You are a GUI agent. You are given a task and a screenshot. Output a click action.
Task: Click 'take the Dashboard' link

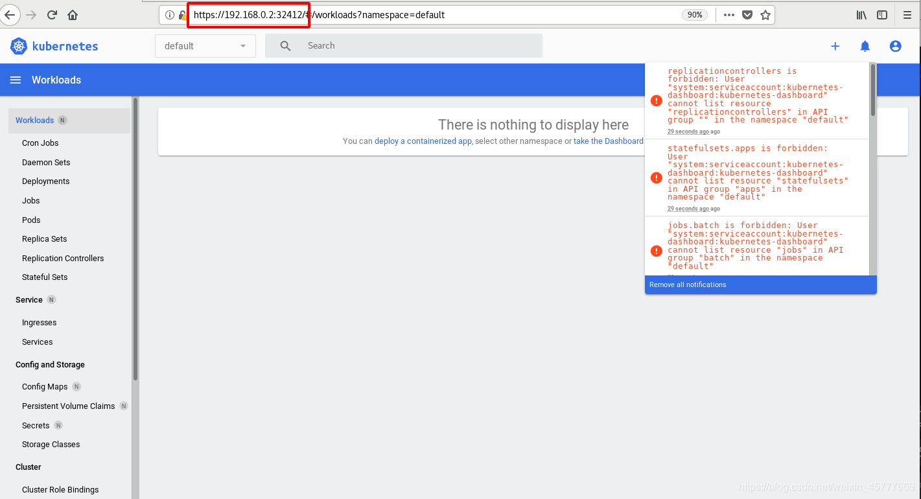pos(609,141)
